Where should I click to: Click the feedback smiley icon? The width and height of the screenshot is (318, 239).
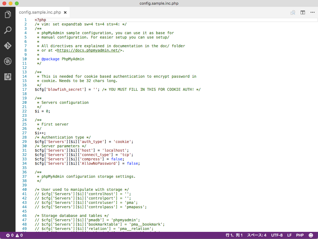[x=311, y=235]
